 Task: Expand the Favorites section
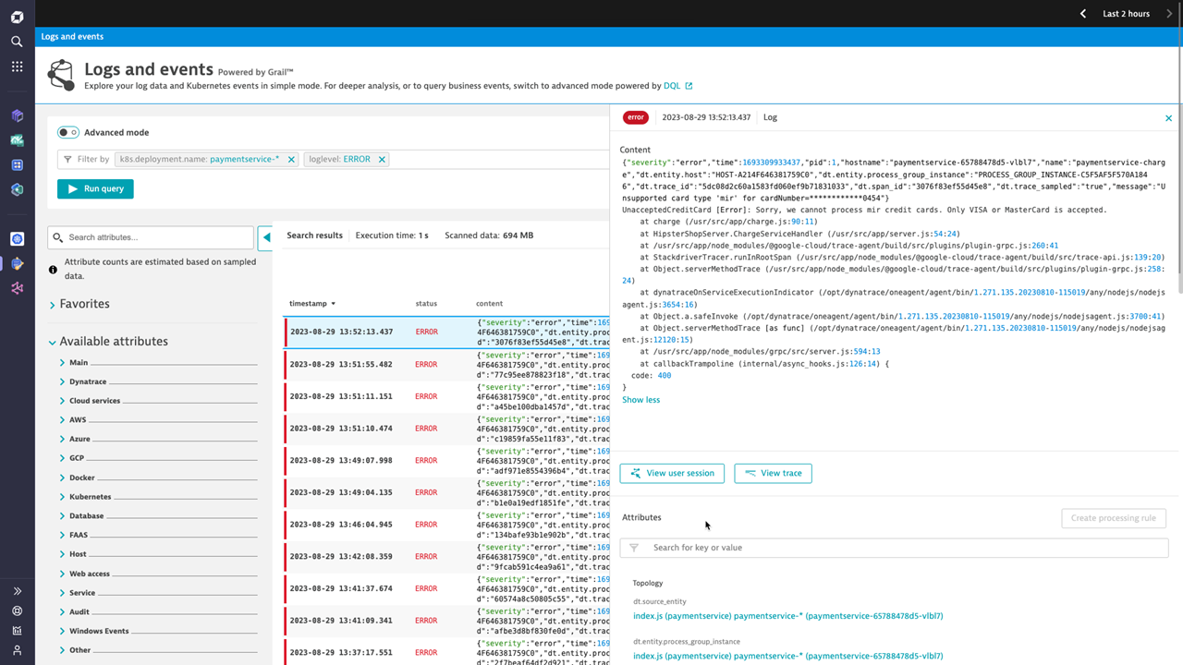[x=53, y=305]
